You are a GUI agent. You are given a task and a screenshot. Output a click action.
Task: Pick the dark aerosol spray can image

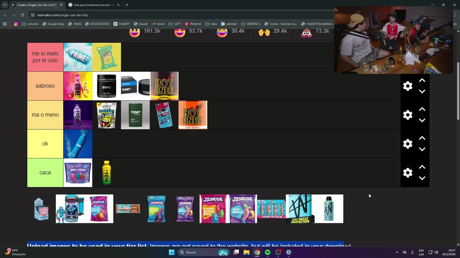pos(329,209)
